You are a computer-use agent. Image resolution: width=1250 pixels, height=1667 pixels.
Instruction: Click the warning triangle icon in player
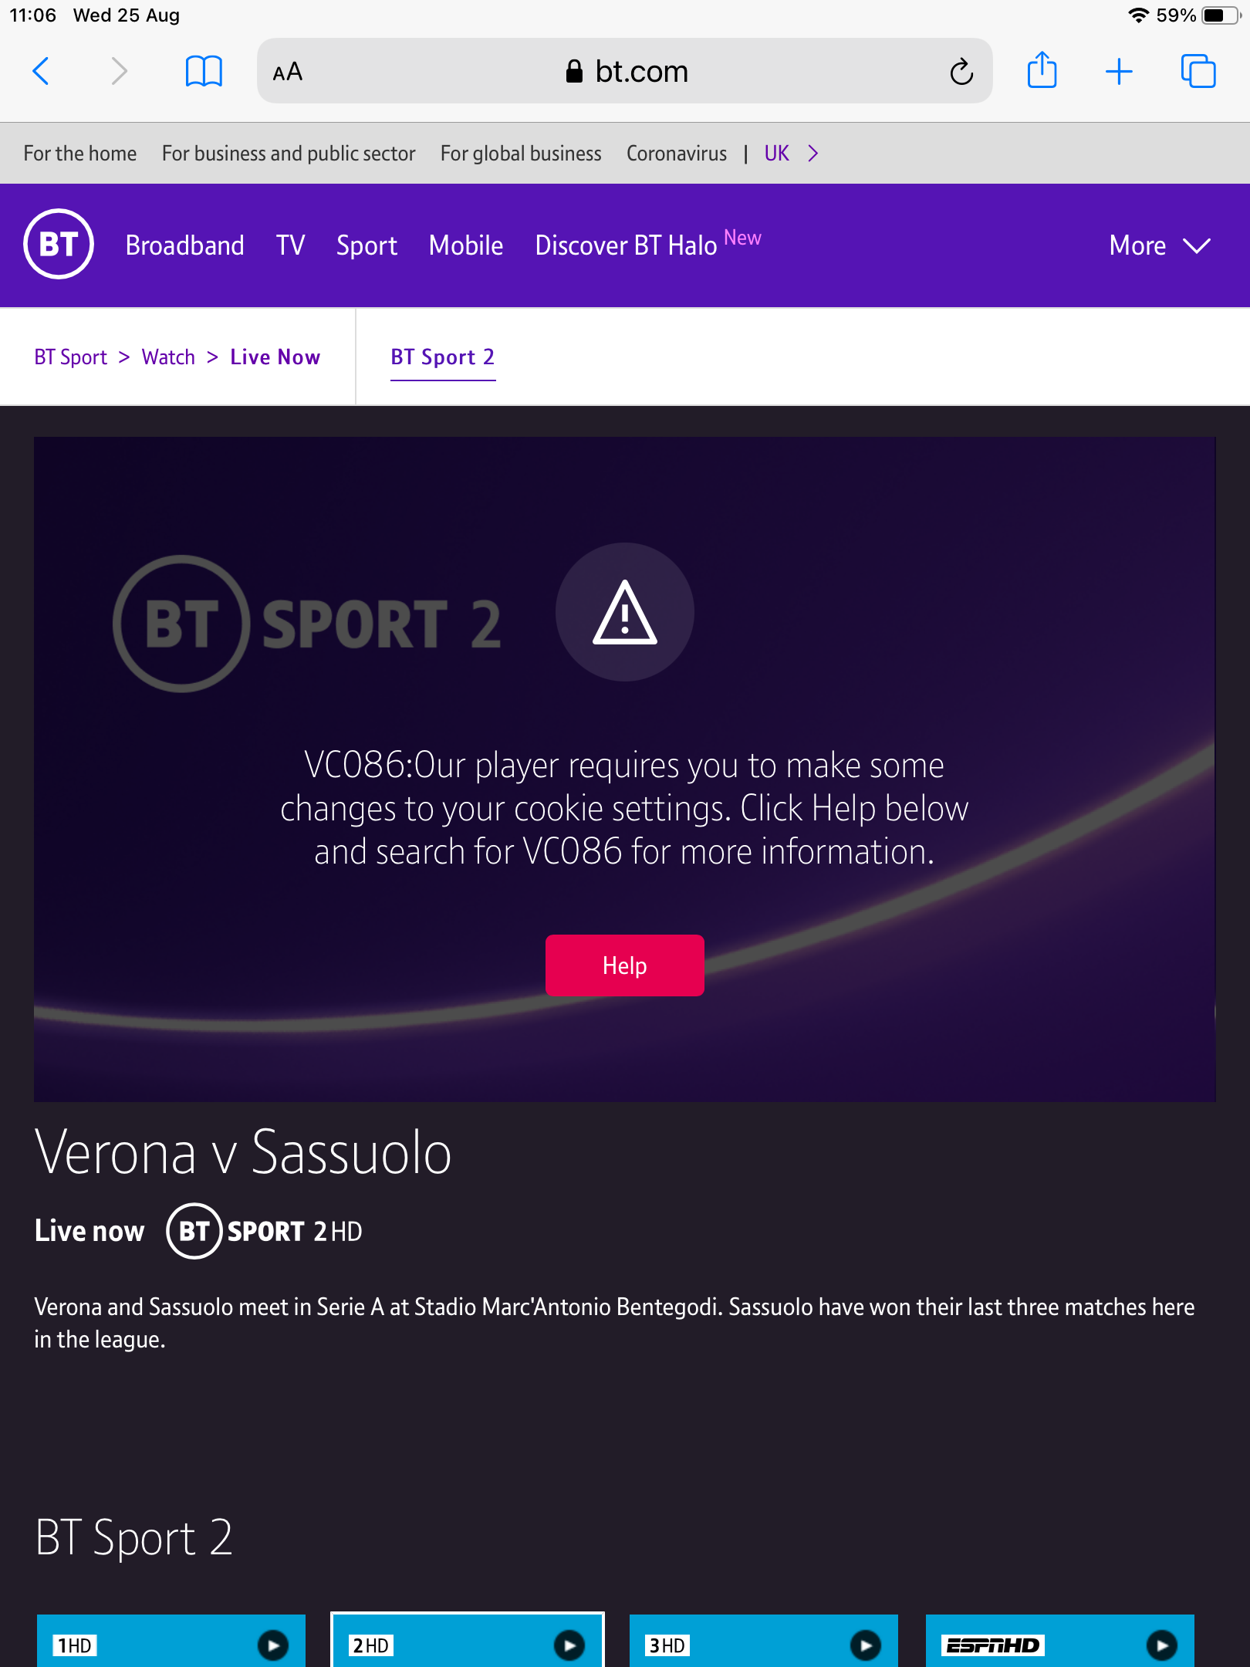tap(625, 613)
